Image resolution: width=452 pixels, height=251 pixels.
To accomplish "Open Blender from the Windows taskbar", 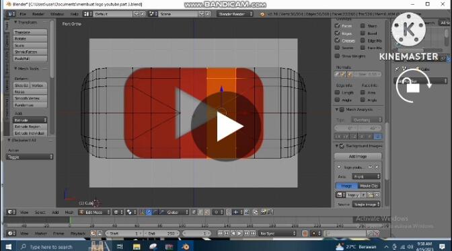I will coord(186,247).
